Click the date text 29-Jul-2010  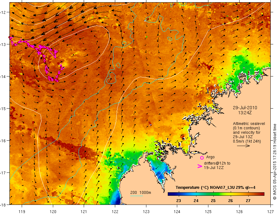pyautogui.click(x=245, y=108)
